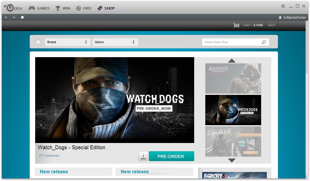The image size is (310, 181).
Task: Click the Watch_Dogs - Special Edition title
Action: click(x=71, y=147)
